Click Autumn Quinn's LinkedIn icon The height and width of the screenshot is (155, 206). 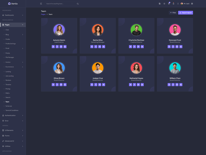tap(65, 47)
